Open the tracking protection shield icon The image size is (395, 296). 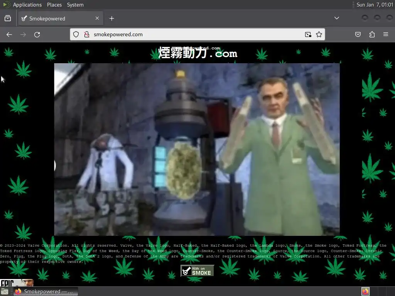[x=76, y=34]
